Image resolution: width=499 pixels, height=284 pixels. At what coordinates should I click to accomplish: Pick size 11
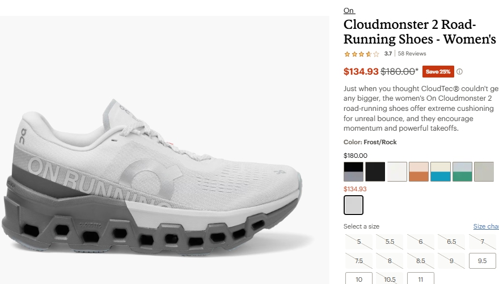click(x=420, y=278)
